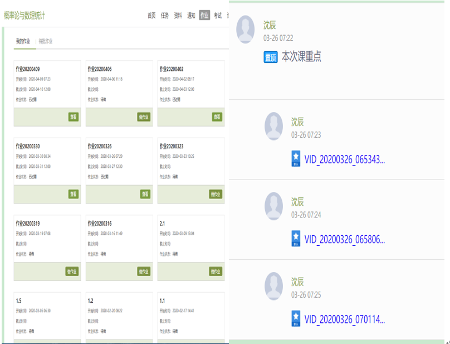Screen dimensions: 450x344
Task: Click 做作业 button for 作业20200406
Action: (144, 117)
